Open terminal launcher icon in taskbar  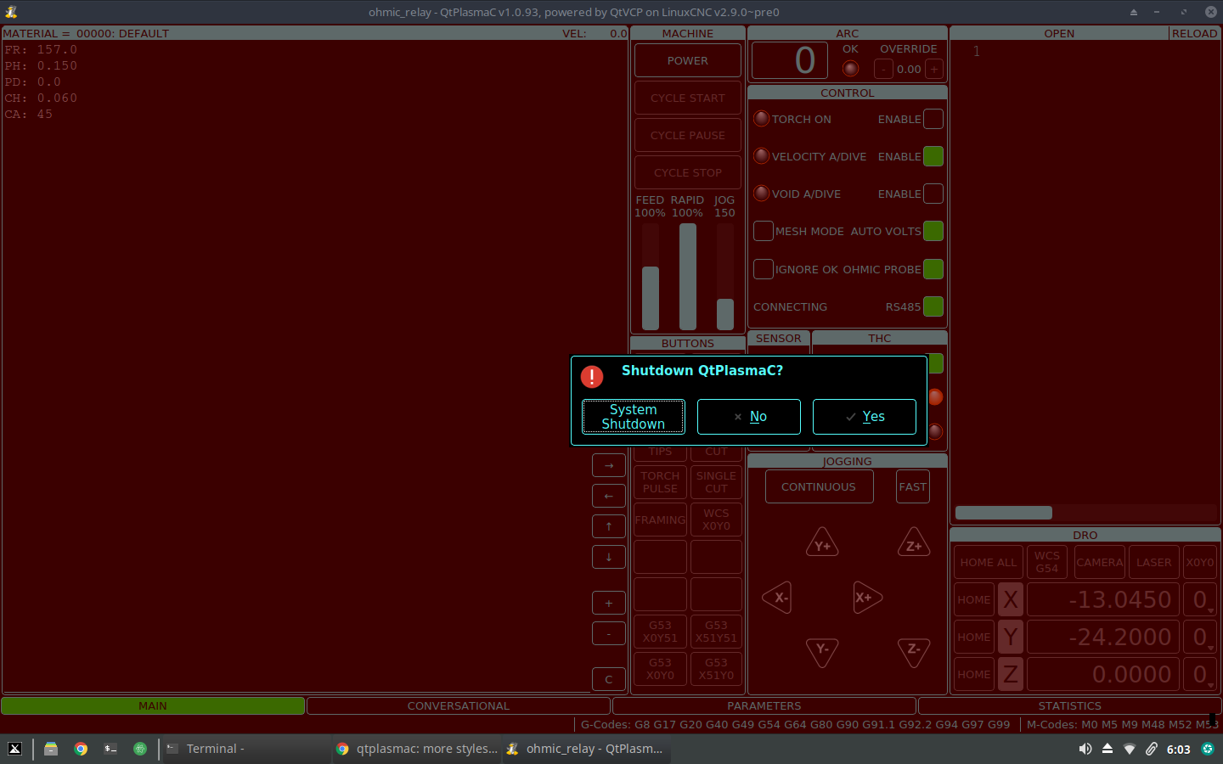tap(110, 749)
